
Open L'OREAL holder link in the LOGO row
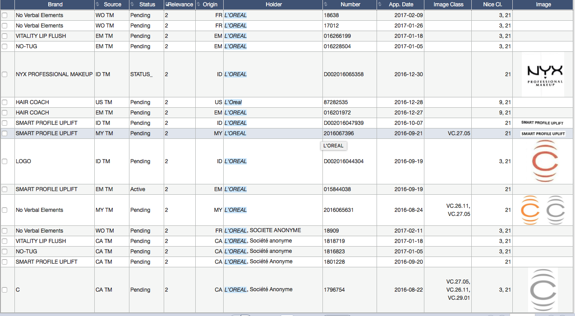(x=235, y=161)
